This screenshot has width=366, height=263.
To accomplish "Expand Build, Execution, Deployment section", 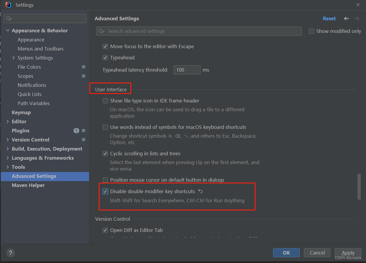I will pyautogui.click(x=8, y=149).
